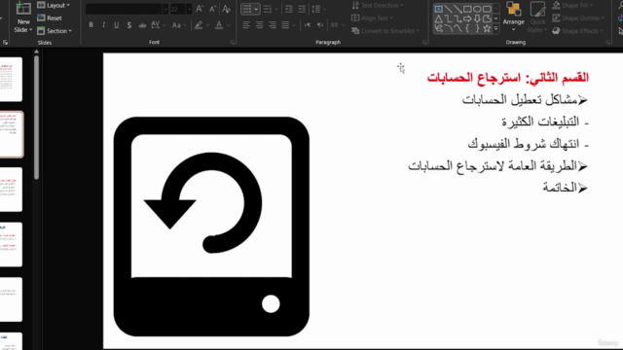Open Change Case Aa menu
Image resolution: width=623 pixels, height=350 pixels.
(179, 25)
